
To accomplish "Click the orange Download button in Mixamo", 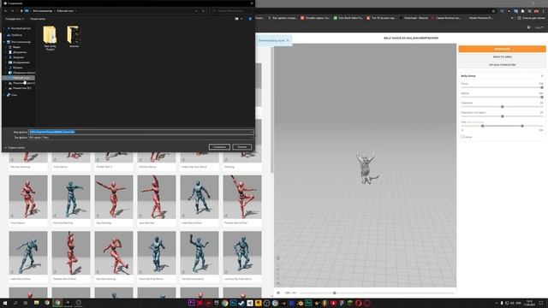I will [x=502, y=49].
